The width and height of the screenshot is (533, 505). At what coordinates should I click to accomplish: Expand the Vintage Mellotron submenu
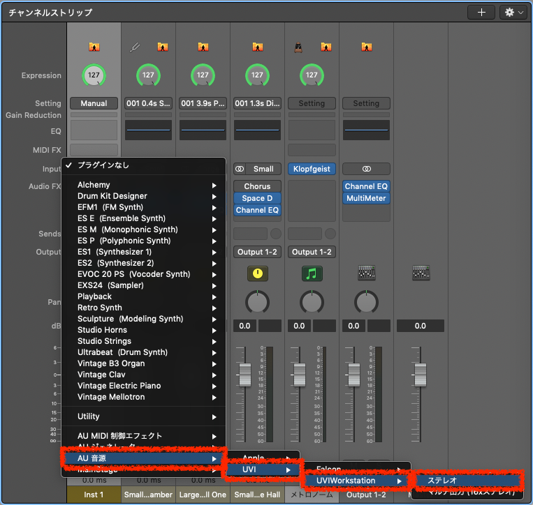(x=143, y=397)
